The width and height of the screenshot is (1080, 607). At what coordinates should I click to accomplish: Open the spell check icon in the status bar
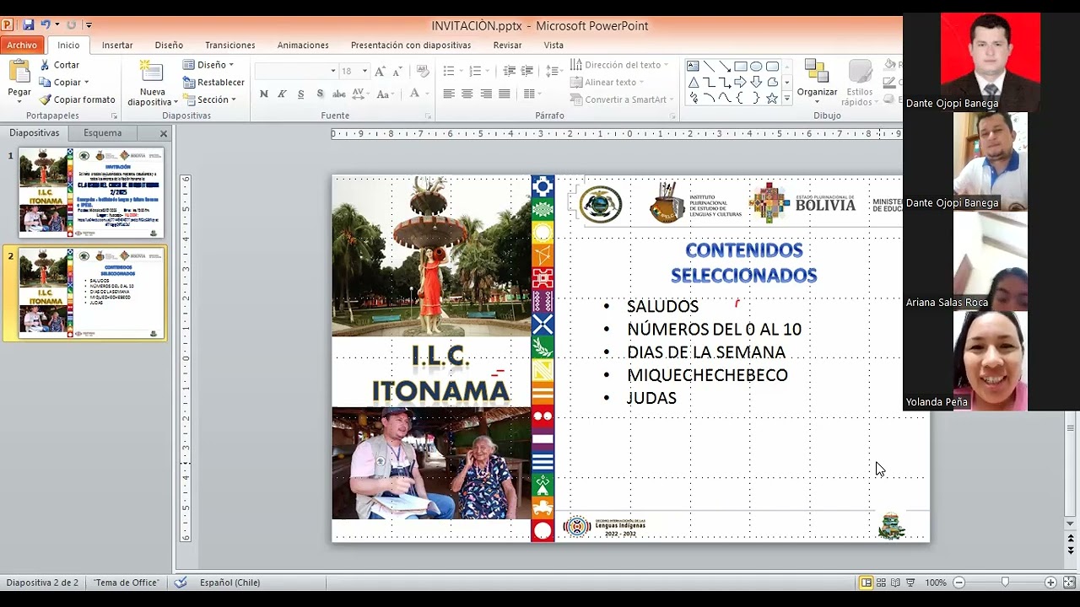tap(181, 583)
